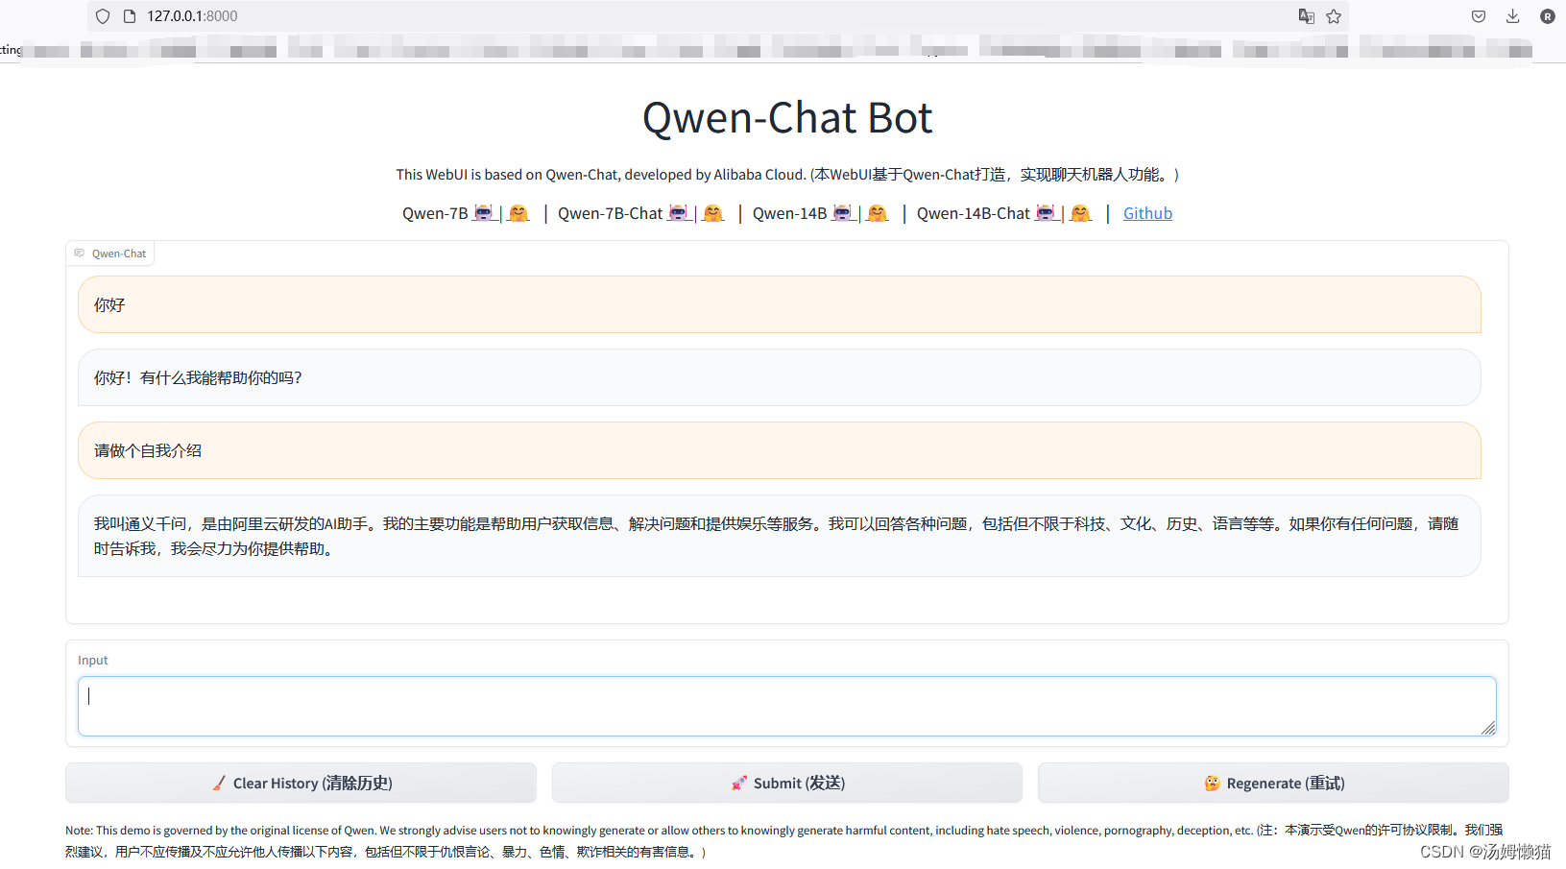
Task: Click the bot reply '你好！有什么我能帮助你的吗？'
Action: point(779,377)
